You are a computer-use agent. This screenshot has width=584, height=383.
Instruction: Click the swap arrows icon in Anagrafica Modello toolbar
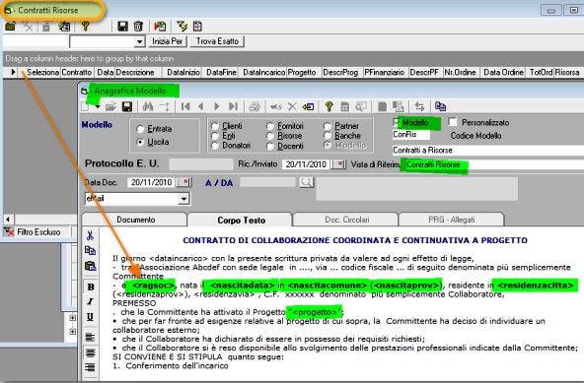[x=419, y=107]
